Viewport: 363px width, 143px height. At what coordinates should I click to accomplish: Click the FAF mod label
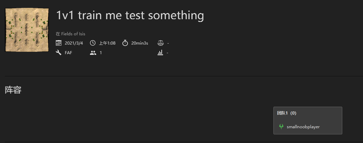68,53
